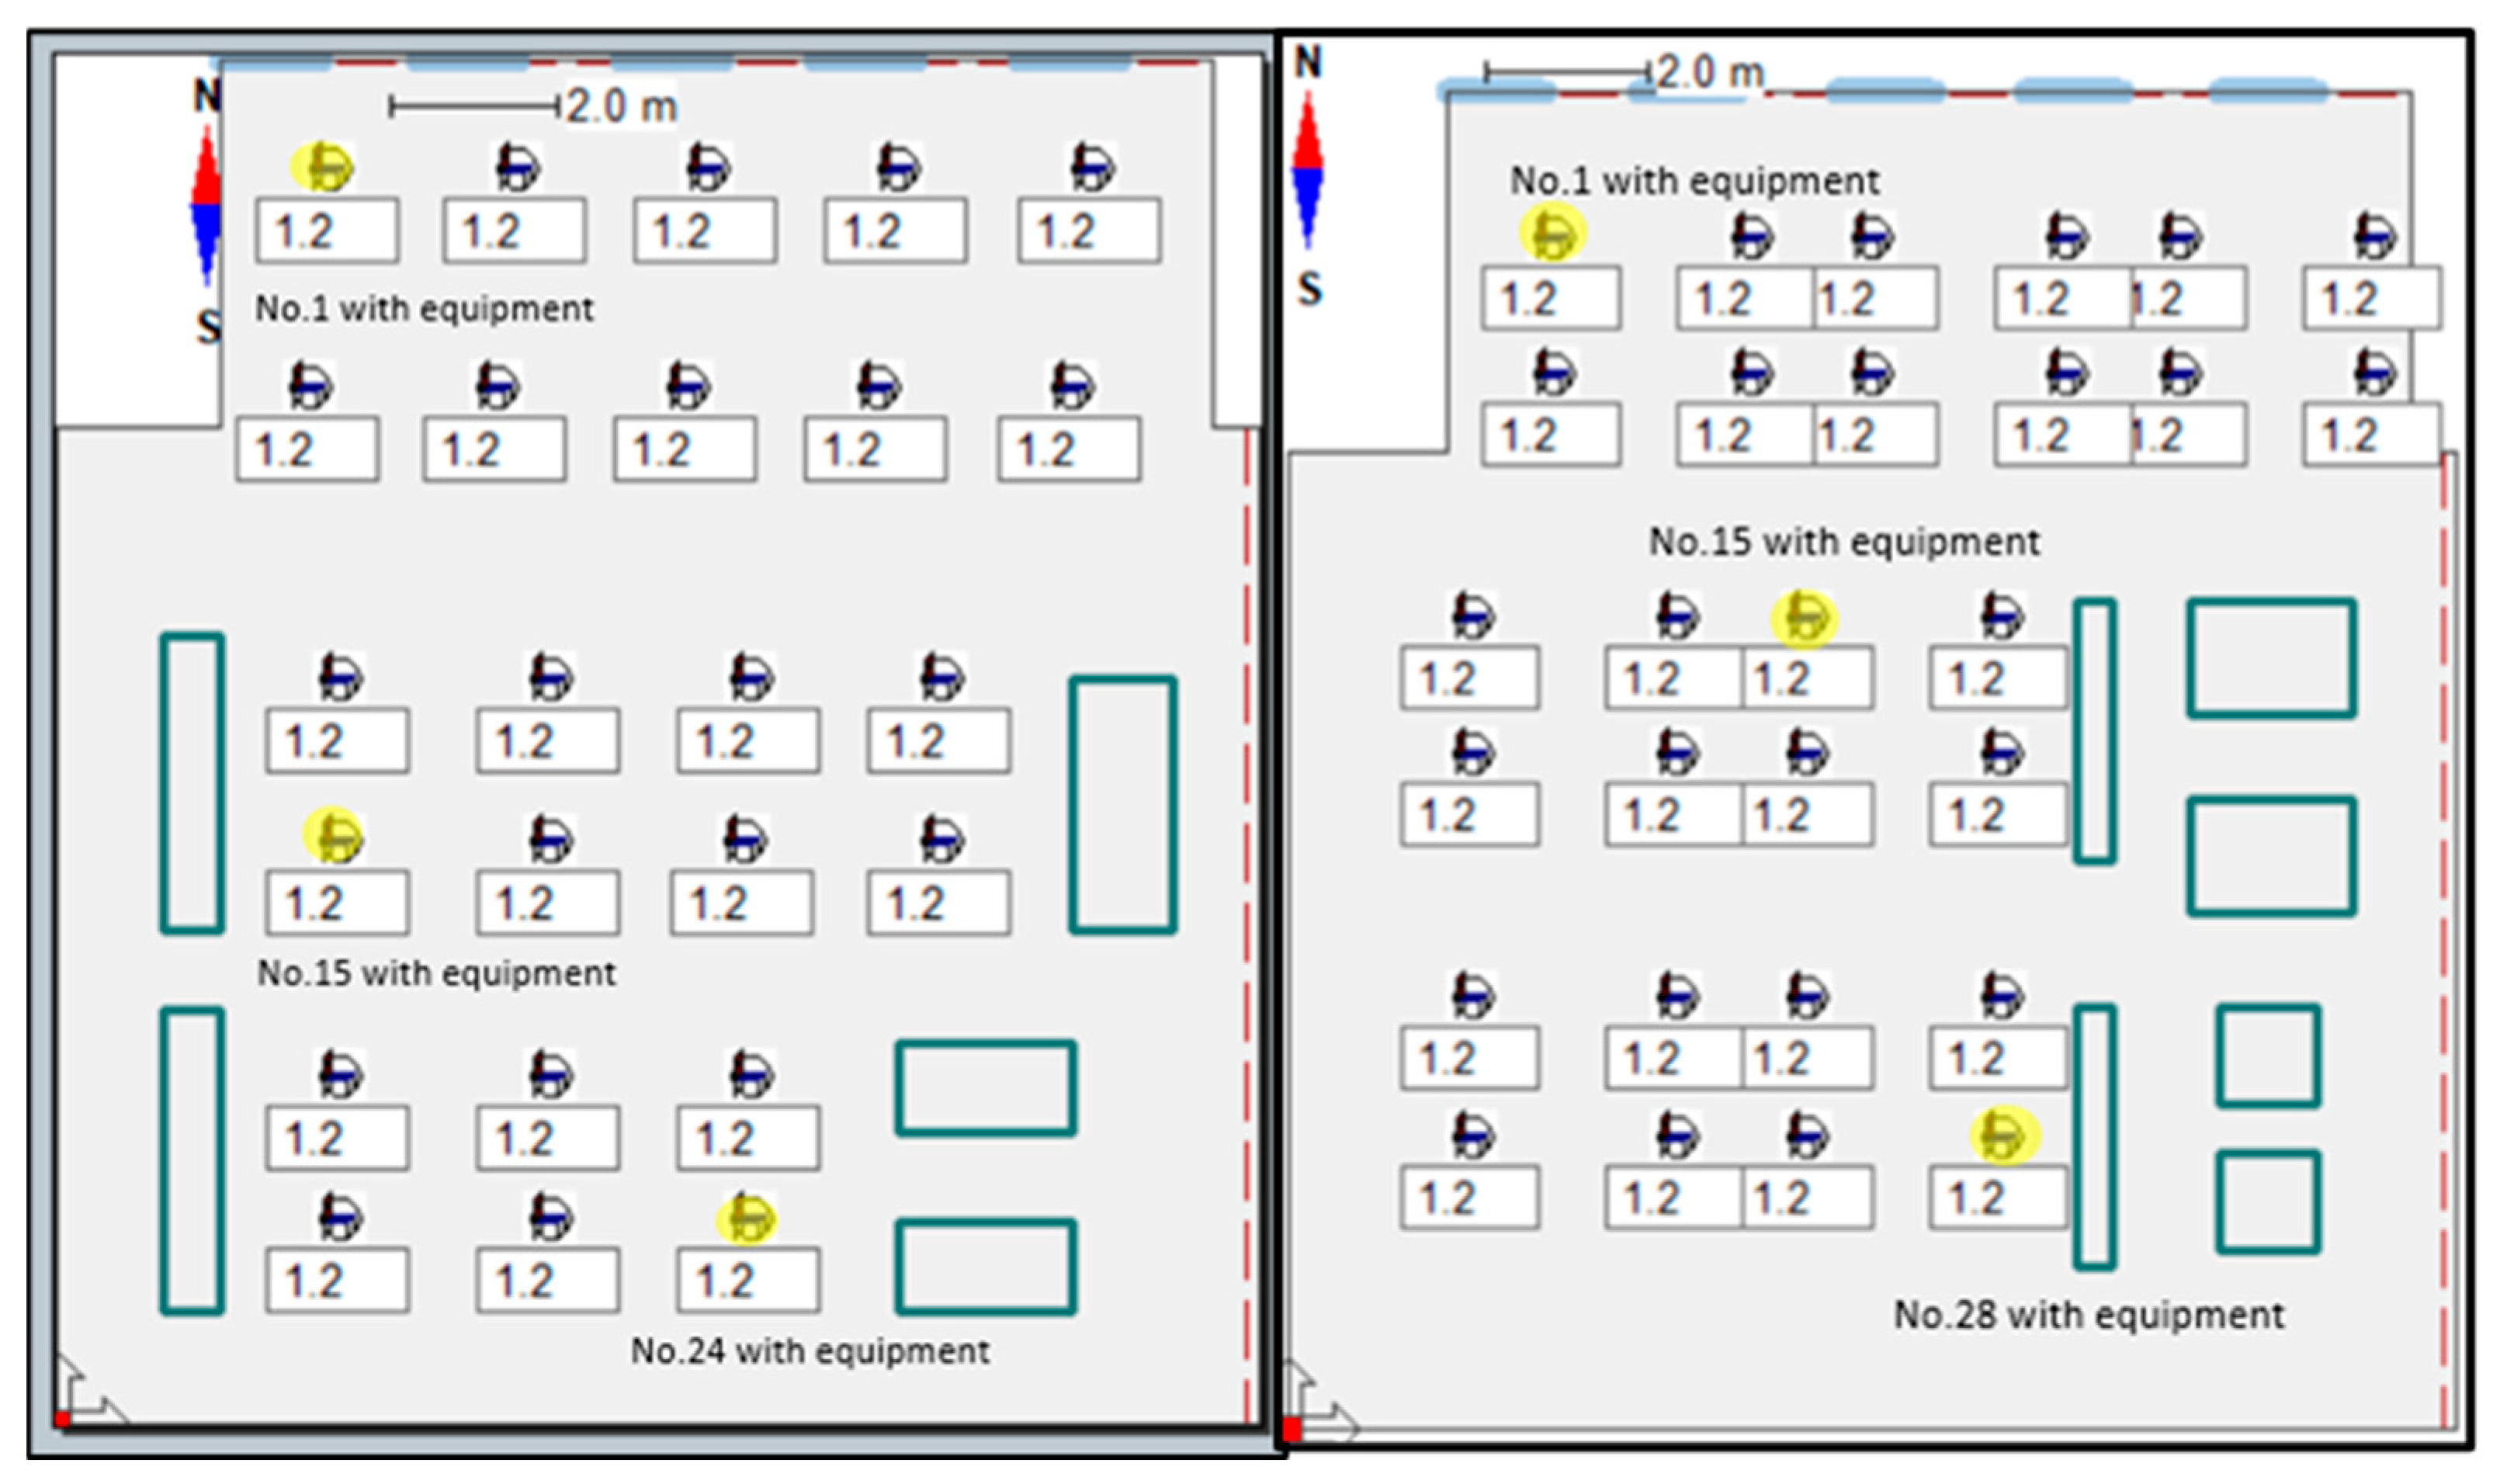This screenshot has height=1484, width=2507.
Task: Select the lowest teal rectangle beside No.24 desk
Action: (x=985, y=1266)
